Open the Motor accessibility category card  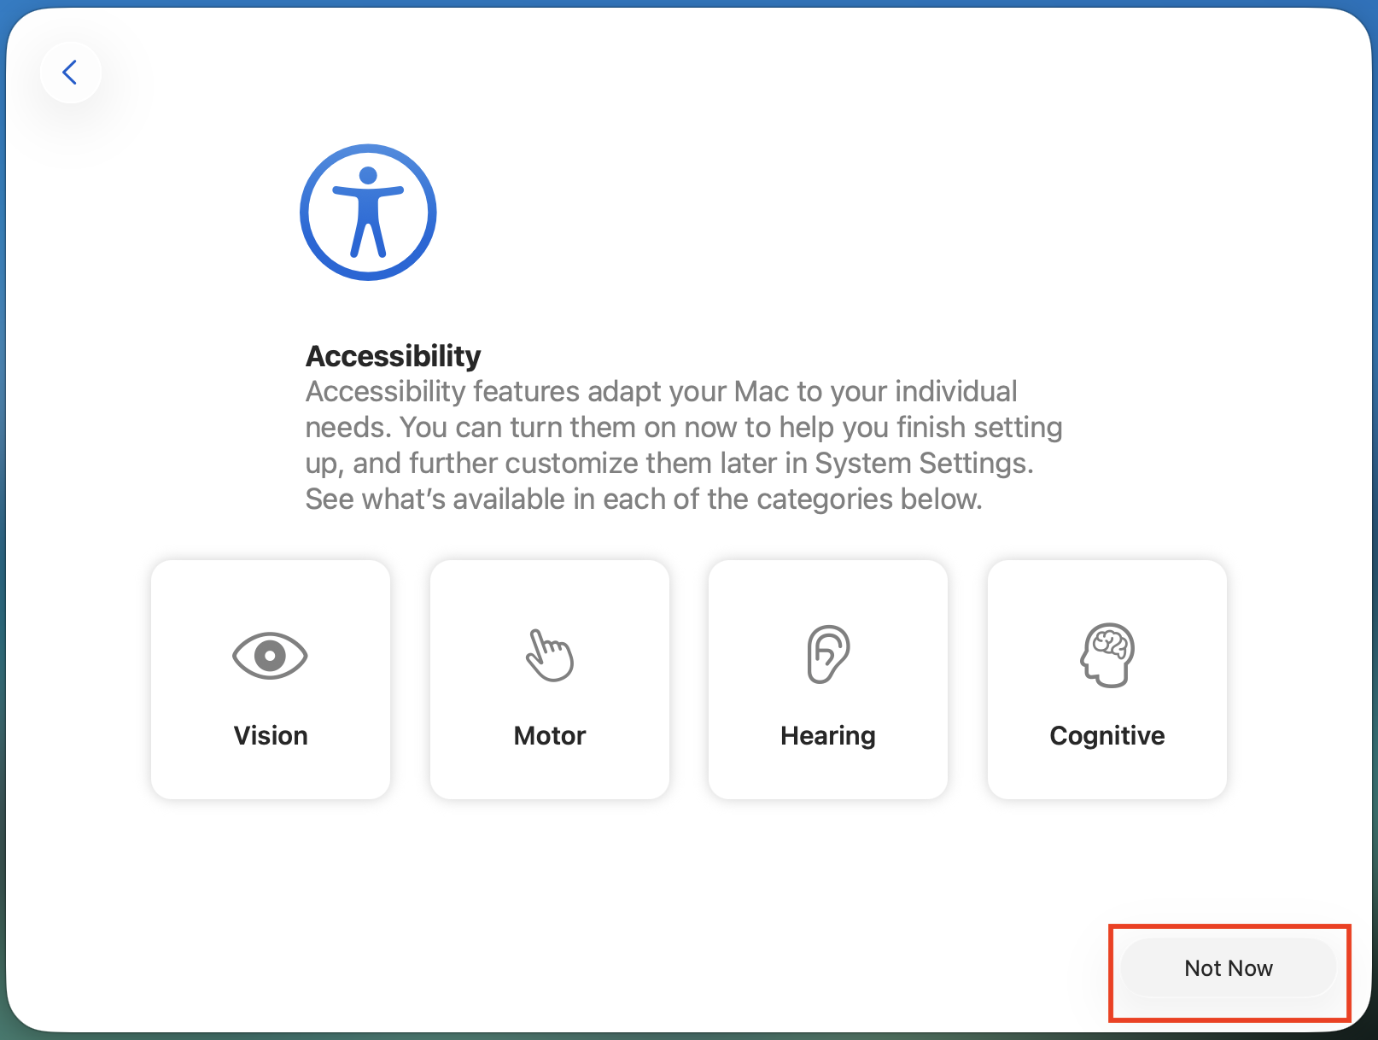[x=550, y=680]
